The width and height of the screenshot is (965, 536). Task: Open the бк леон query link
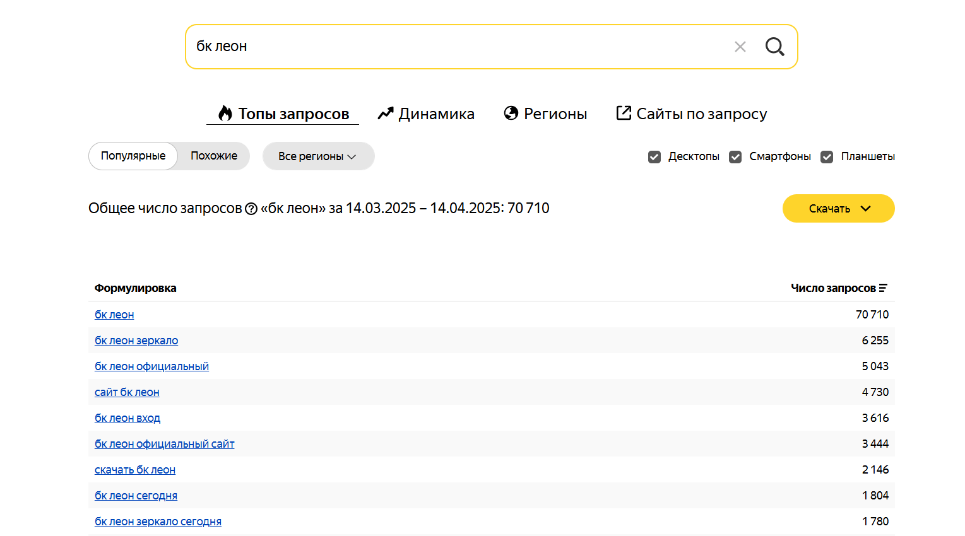114,315
